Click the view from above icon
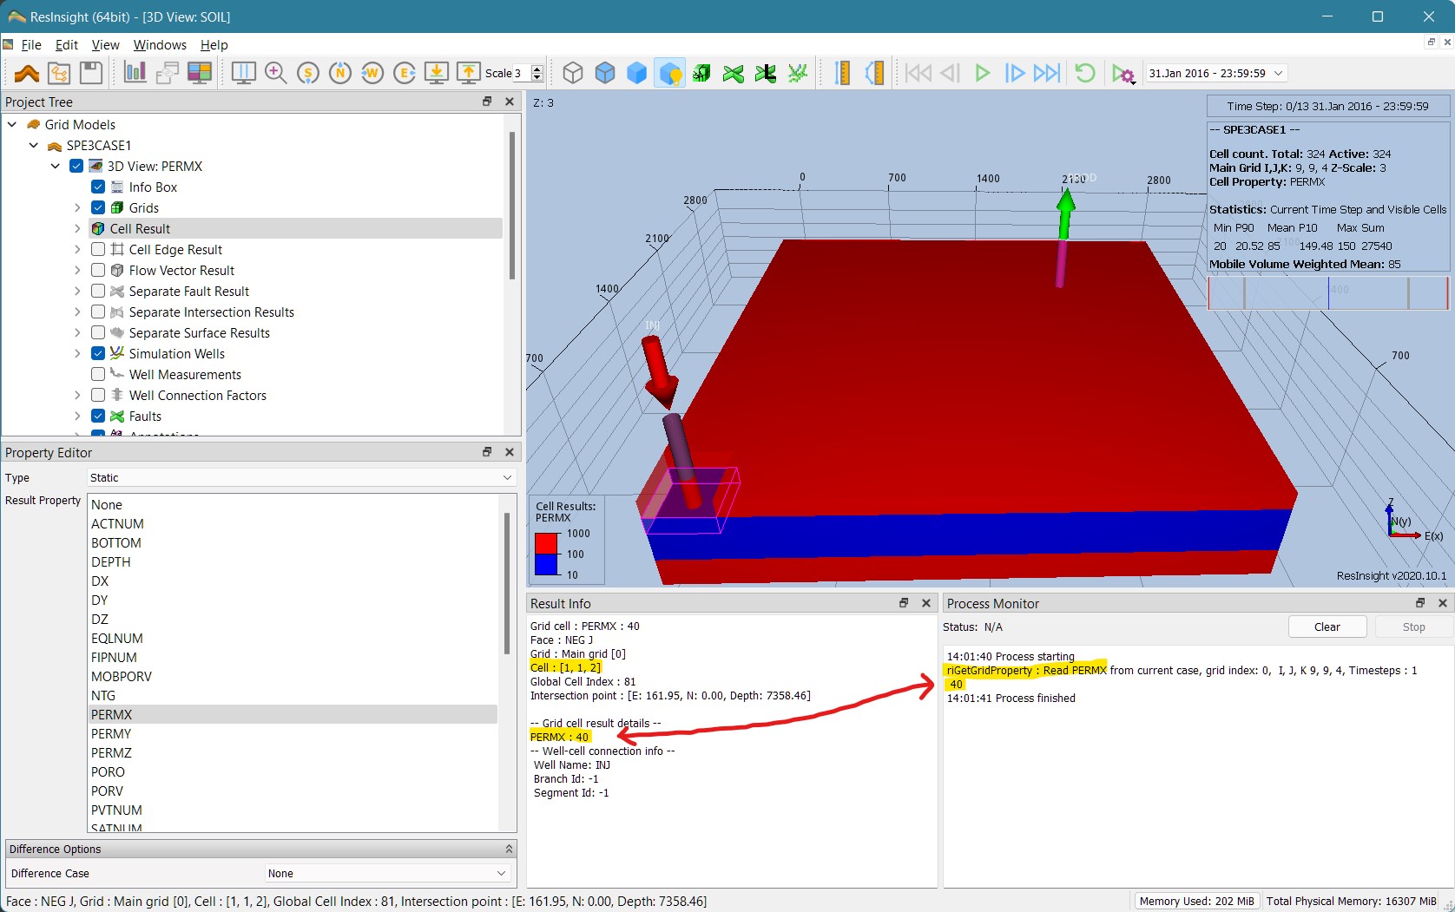 [437, 74]
